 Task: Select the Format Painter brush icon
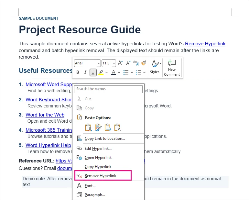[144, 63]
